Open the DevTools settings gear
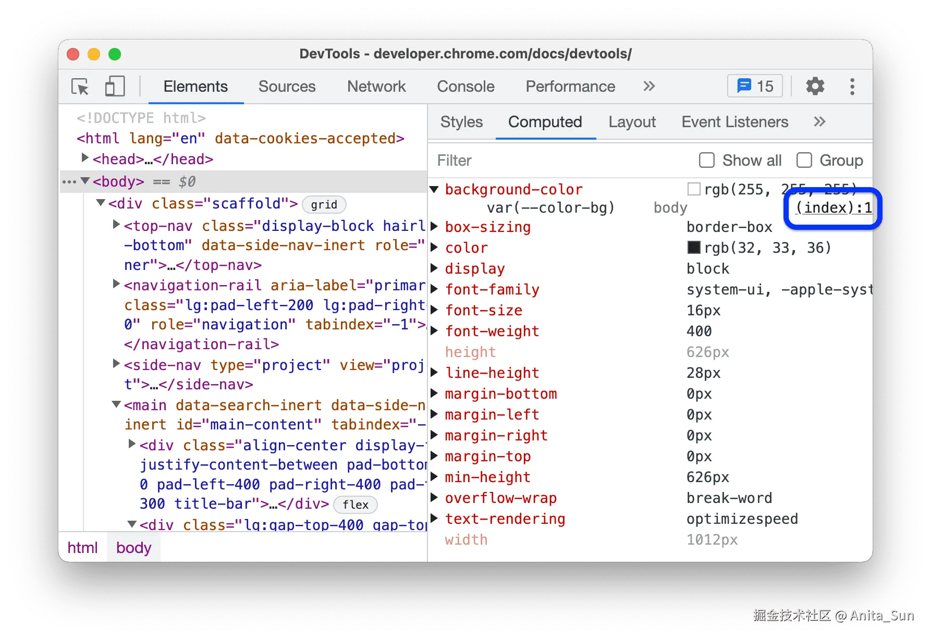Image resolution: width=931 pixels, height=639 pixels. [815, 86]
